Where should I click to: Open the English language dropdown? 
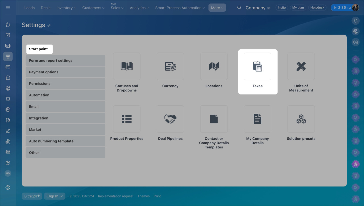tap(55, 196)
